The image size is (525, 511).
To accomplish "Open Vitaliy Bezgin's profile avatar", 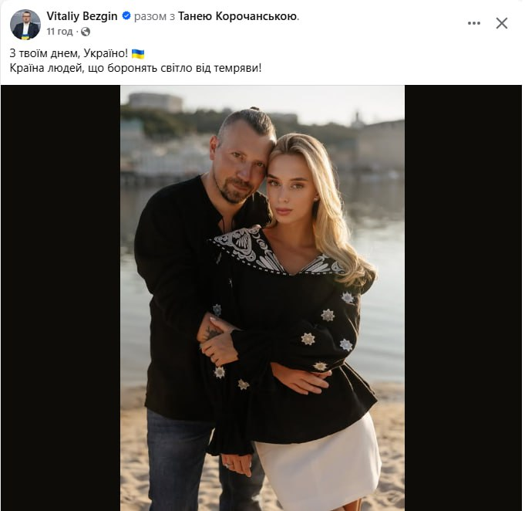I will [25, 25].
